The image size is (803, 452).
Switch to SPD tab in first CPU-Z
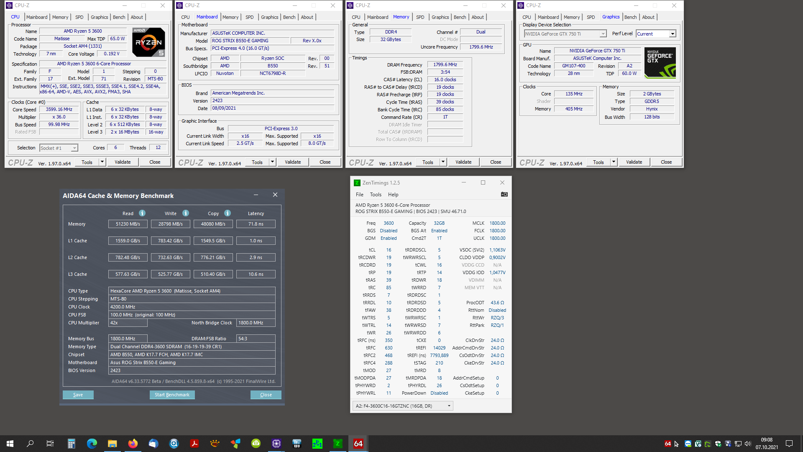click(79, 17)
